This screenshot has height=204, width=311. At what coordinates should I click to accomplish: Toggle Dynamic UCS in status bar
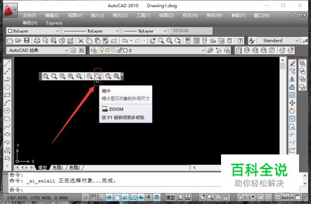(x=133, y=197)
